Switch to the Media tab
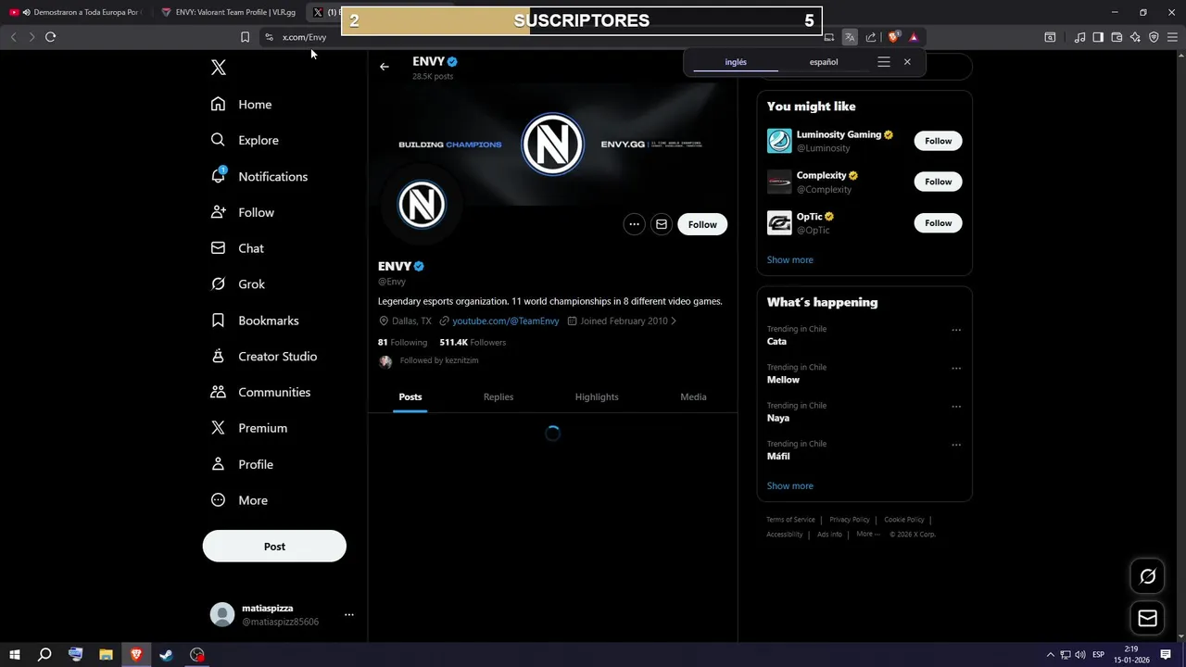Screen dimensions: 1186x667 (x=693, y=396)
